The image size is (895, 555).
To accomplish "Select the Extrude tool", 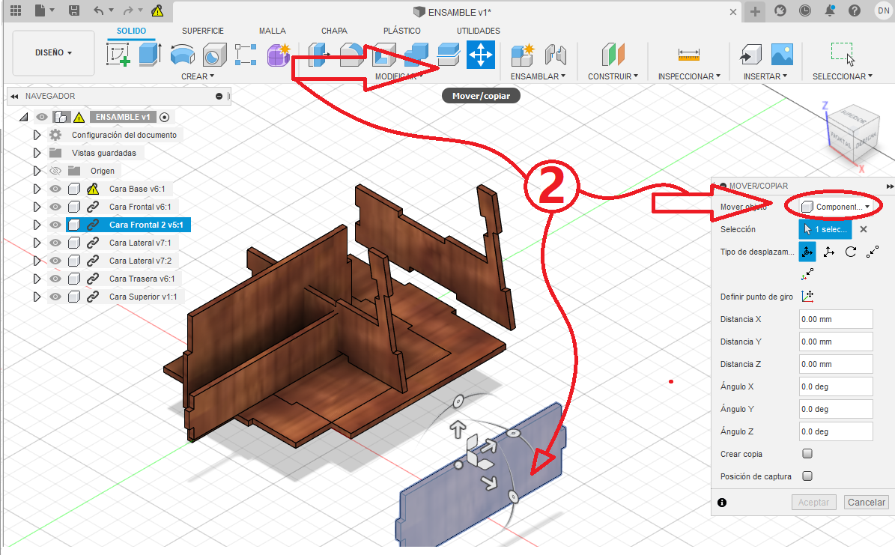I will [150, 55].
